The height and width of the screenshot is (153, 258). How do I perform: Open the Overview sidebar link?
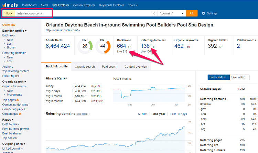(x=9, y=25)
